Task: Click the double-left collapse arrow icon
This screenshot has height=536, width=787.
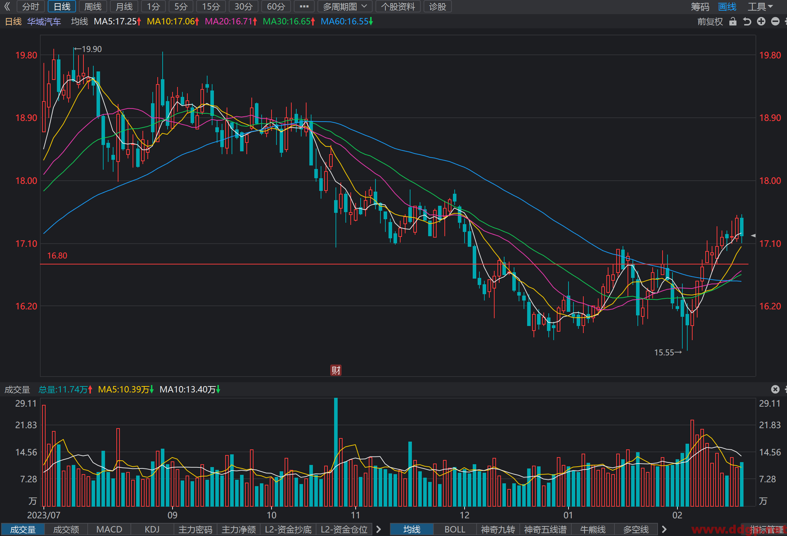Action: coord(7,6)
